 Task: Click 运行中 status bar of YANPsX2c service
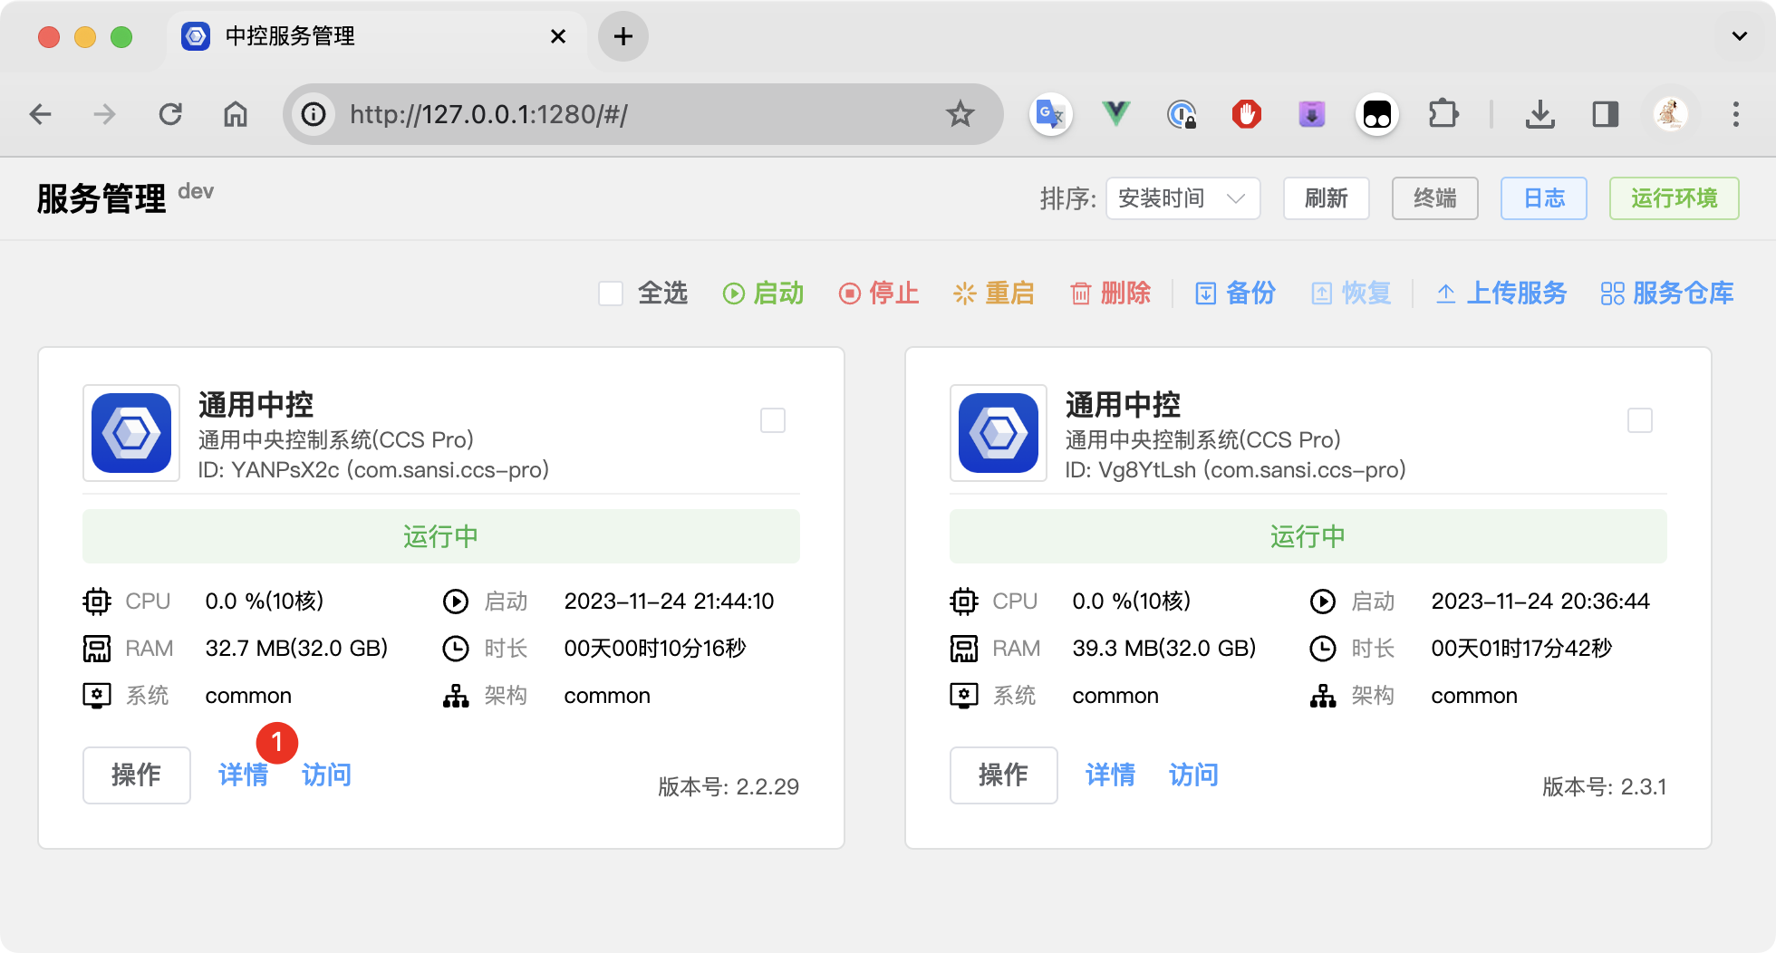point(441,536)
